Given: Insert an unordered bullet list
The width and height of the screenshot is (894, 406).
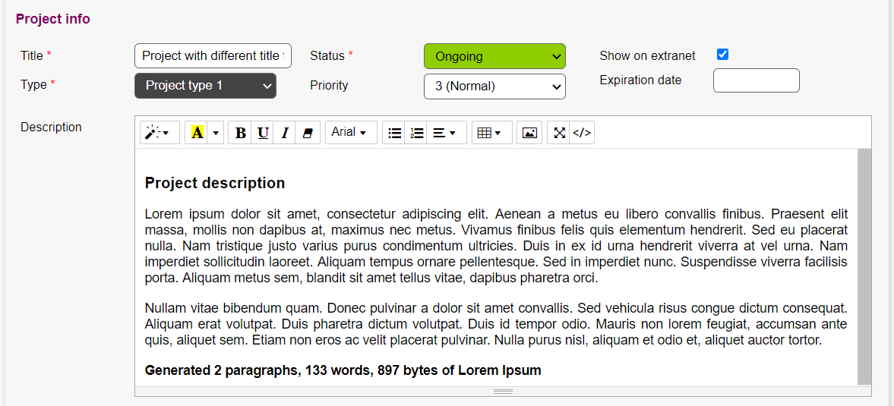Looking at the screenshot, I should point(394,133).
